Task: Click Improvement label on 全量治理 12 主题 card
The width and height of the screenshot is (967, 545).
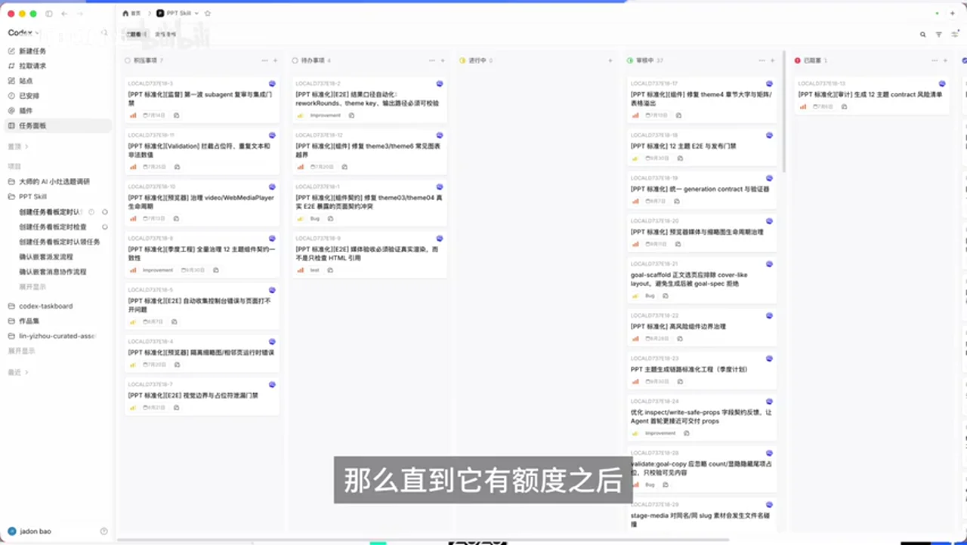Action: [157, 269]
